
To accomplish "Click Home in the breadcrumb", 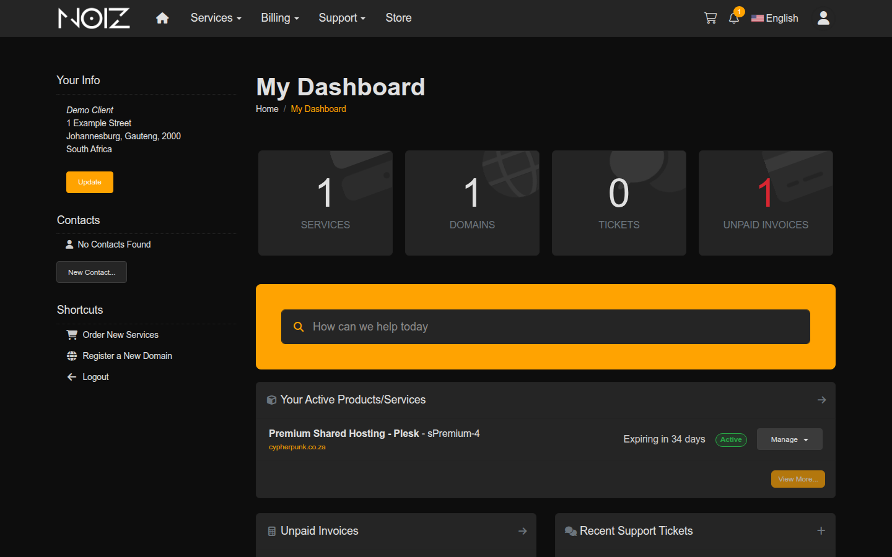I will click(x=267, y=109).
